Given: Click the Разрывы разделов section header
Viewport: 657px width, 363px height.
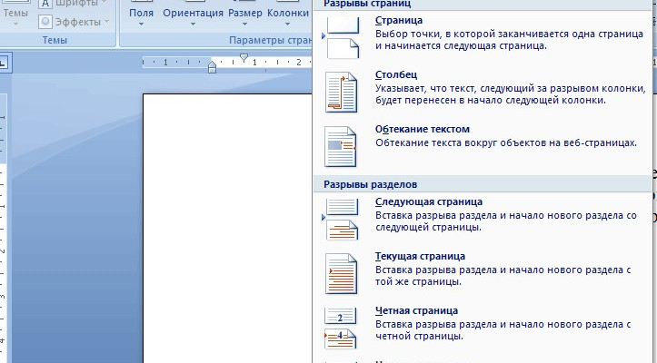Looking at the screenshot, I should coord(483,184).
